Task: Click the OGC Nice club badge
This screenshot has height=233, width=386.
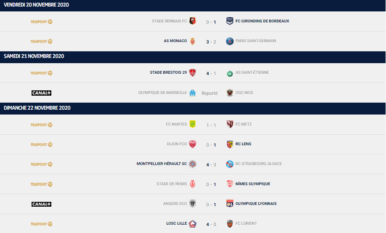Action: (230, 93)
